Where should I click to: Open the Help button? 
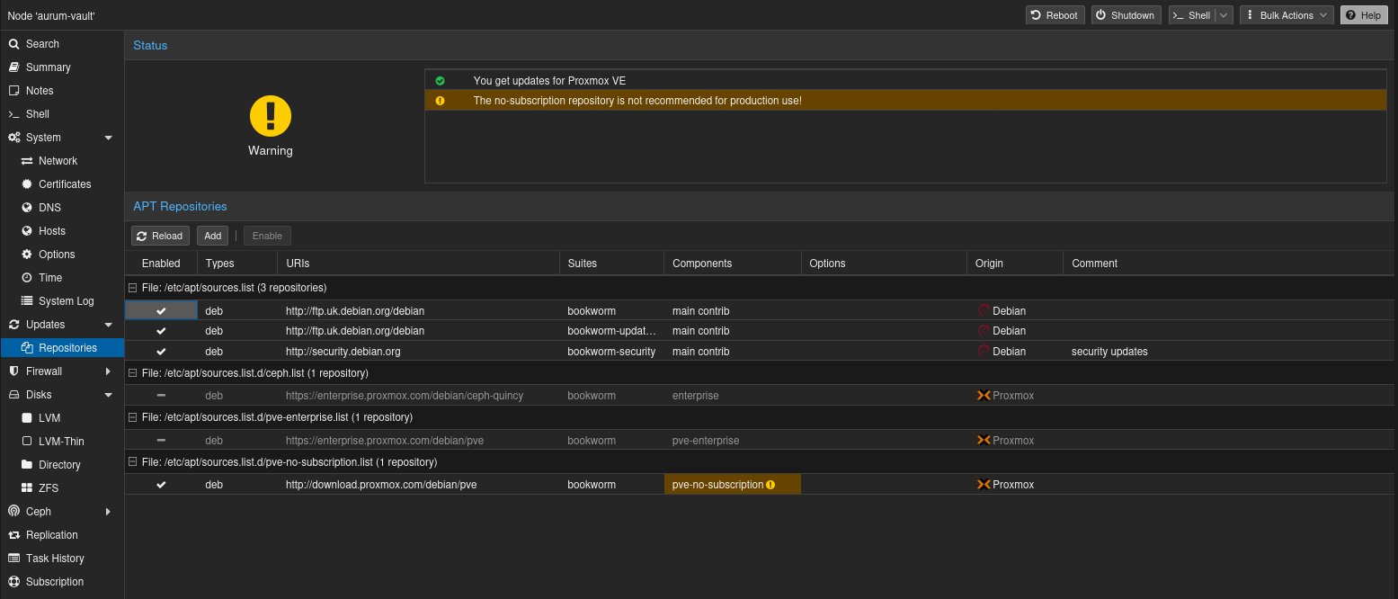[1363, 15]
